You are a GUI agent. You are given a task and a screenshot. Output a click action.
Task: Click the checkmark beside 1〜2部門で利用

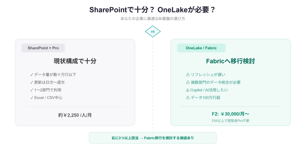31,90
